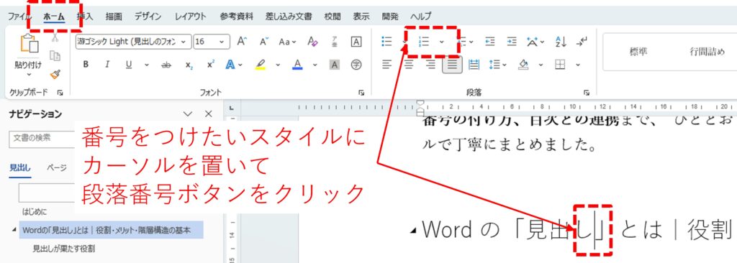This screenshot has width=737, height=263.
Task: Align the paragraph to the left
Action: pyautogui.click(x=386, y=65)
